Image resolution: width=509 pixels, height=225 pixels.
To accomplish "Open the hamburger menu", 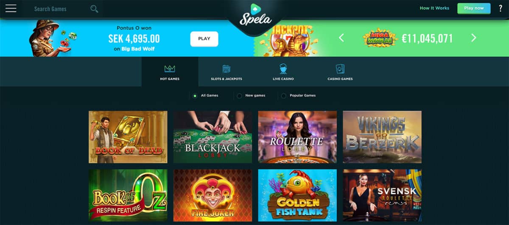I will [11, 8].
